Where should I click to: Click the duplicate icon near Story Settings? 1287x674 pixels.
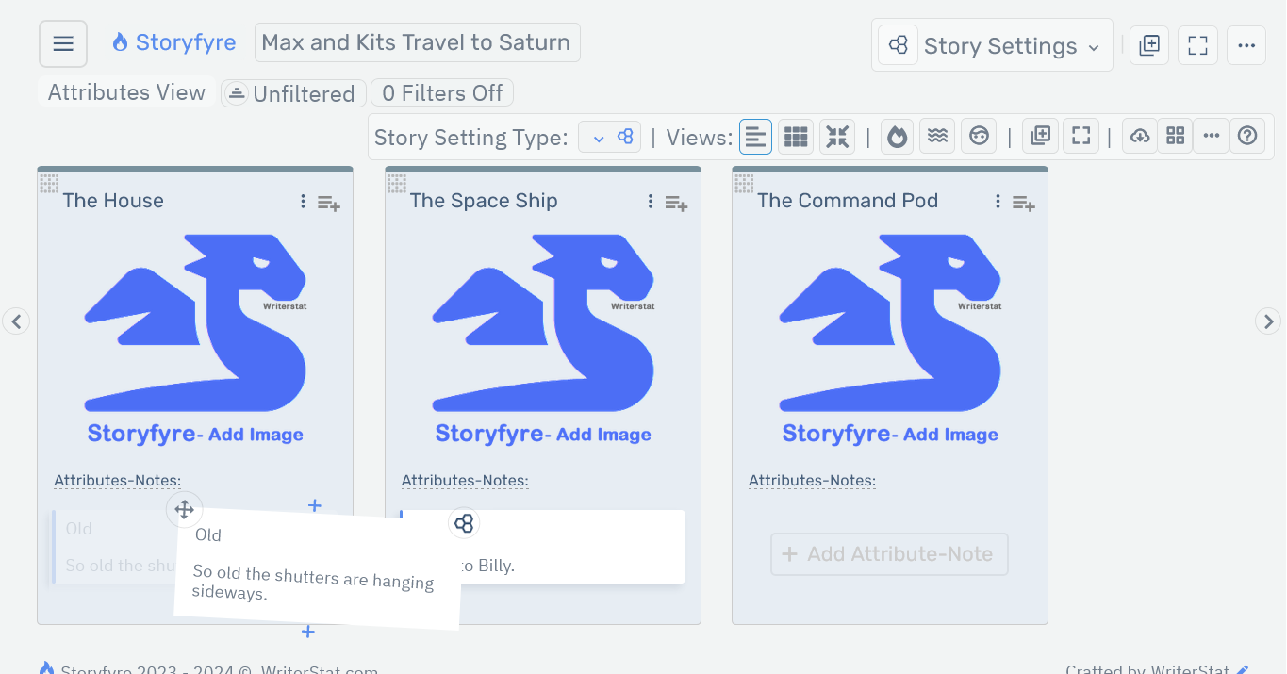click(x=1148, y=44)
